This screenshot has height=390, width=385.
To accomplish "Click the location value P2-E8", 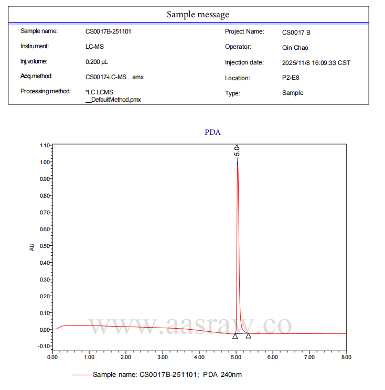I will (291, 78).
